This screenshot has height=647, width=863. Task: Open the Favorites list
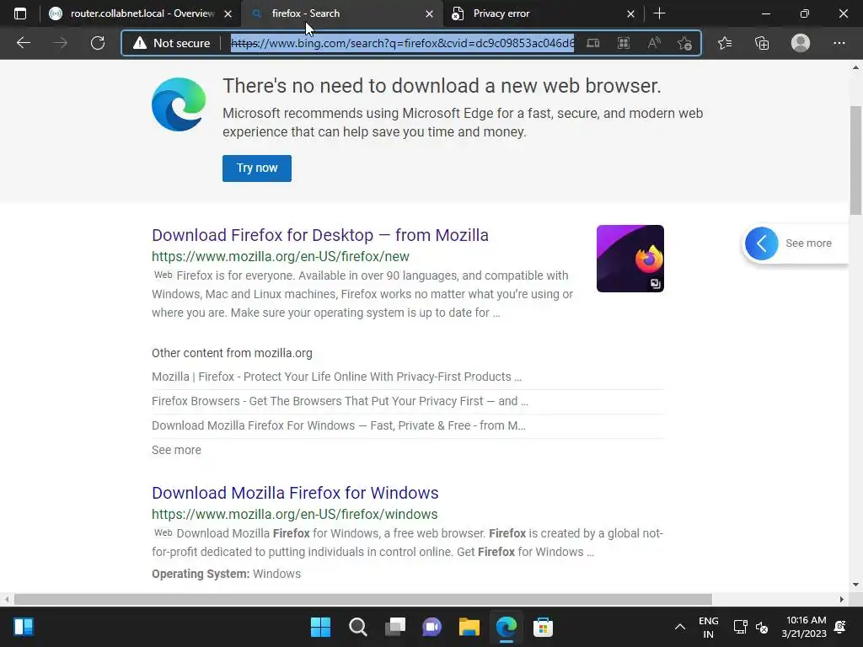click(725, 43)
